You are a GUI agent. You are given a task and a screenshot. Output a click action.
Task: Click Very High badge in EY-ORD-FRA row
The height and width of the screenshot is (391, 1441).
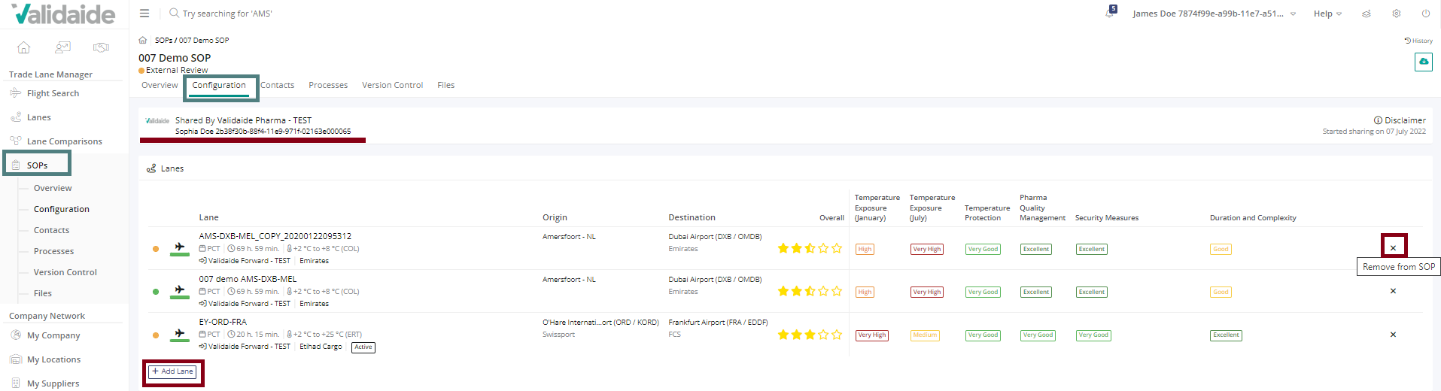pos(871,335)
